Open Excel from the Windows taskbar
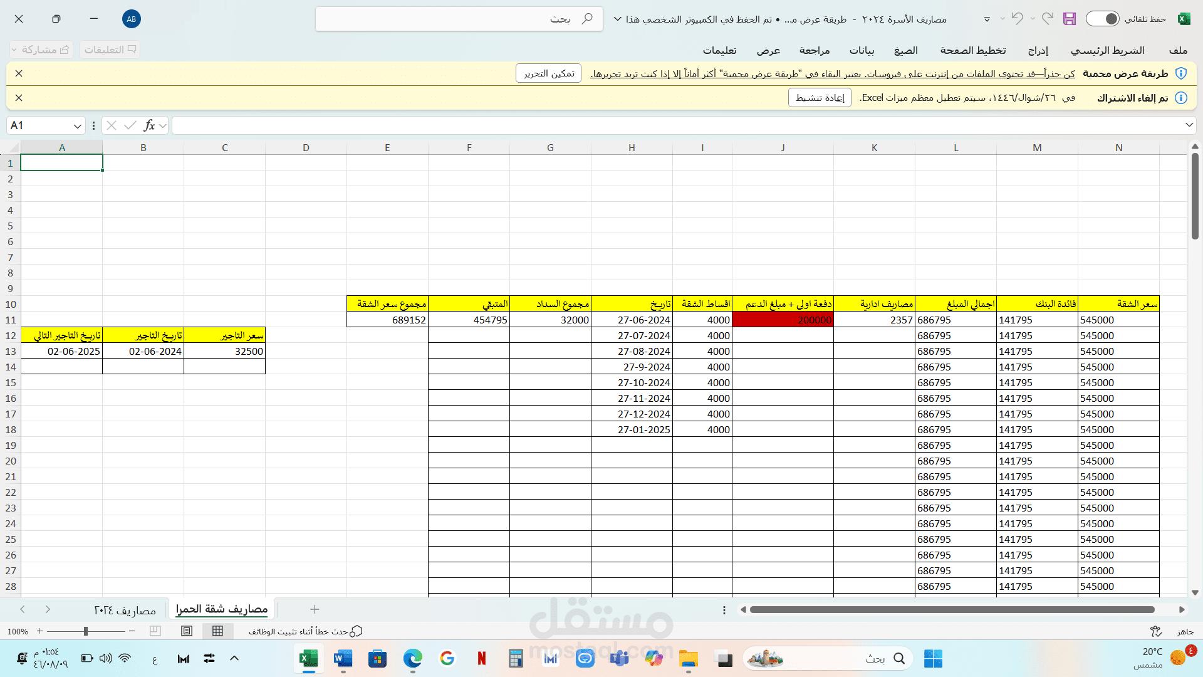1203x677 pixels. coord(309,659)
